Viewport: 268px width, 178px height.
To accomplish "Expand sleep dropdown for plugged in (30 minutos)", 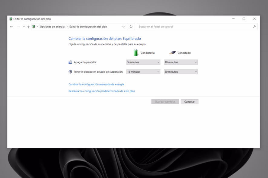I will [x=181, y=72].
